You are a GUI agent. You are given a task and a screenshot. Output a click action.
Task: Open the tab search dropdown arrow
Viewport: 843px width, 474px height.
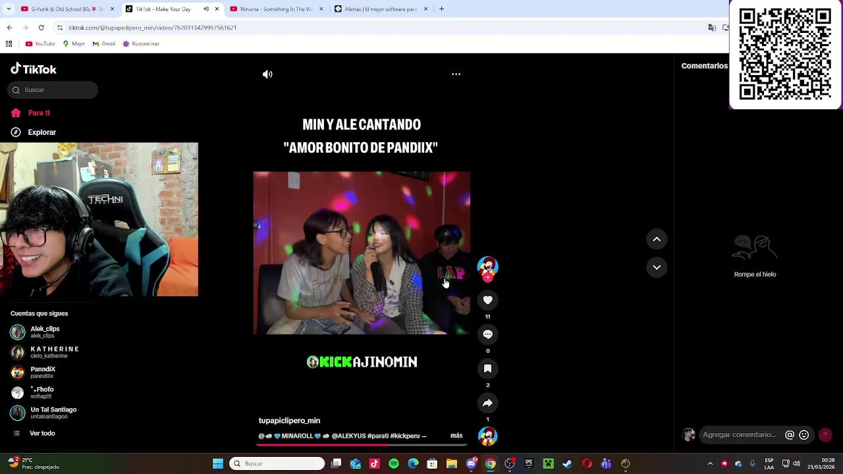pos(9,9)
